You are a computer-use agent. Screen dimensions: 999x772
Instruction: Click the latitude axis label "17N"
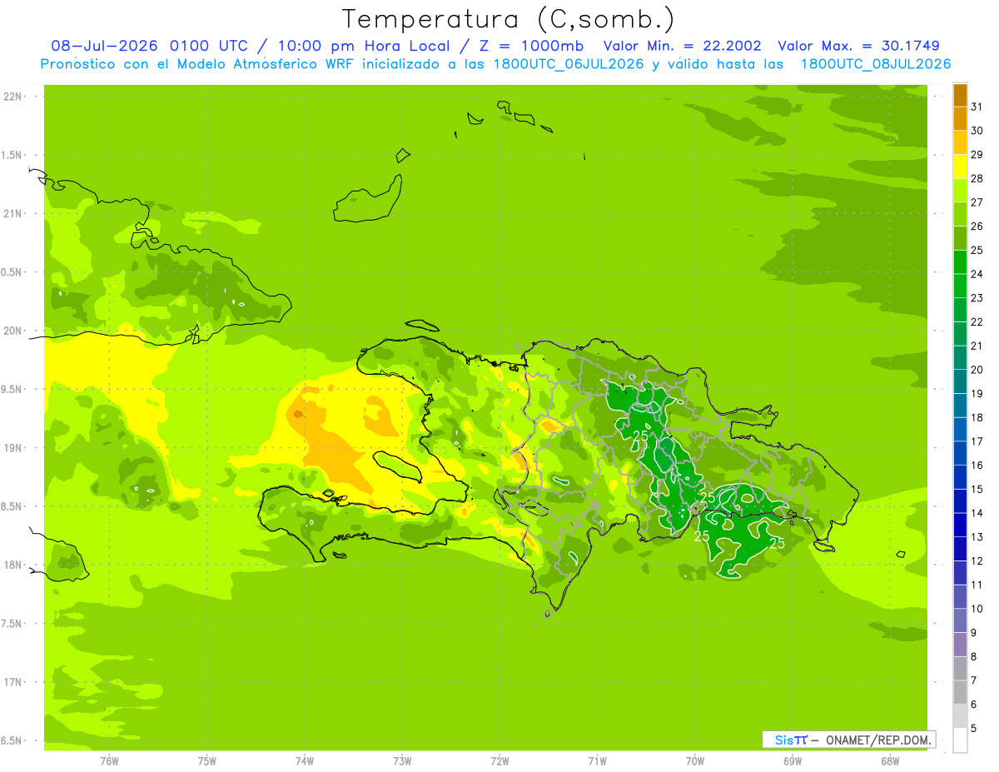click(12, 682)
